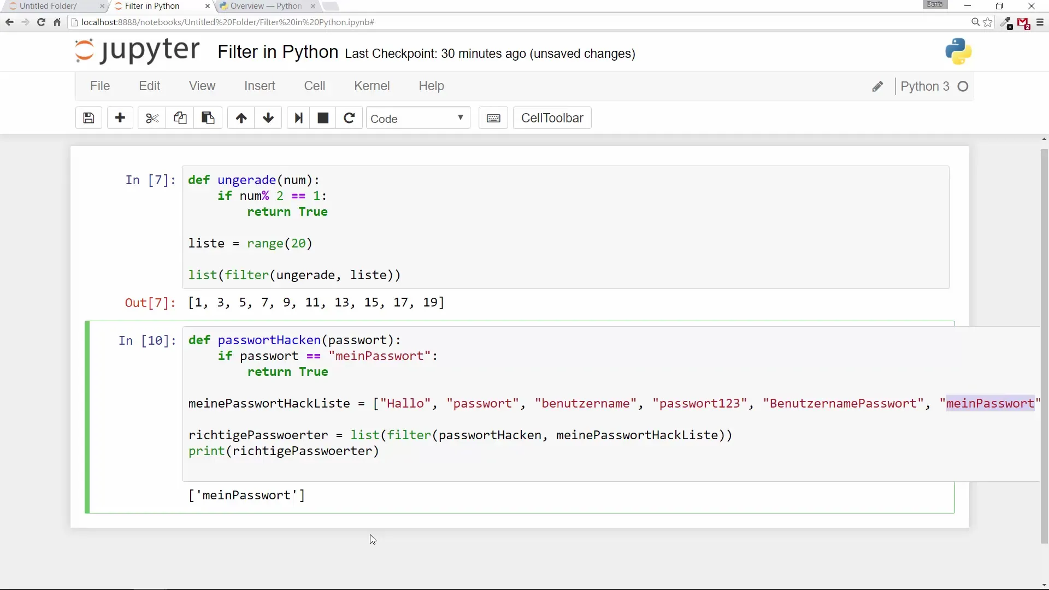Open the browser home page icon
The image size is (1049, 590).
(57, 22)
